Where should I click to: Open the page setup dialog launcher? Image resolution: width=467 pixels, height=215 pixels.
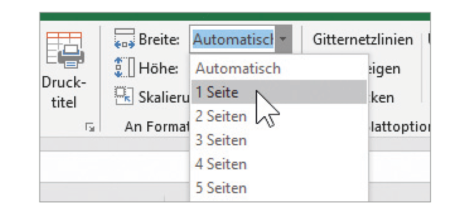90,128
